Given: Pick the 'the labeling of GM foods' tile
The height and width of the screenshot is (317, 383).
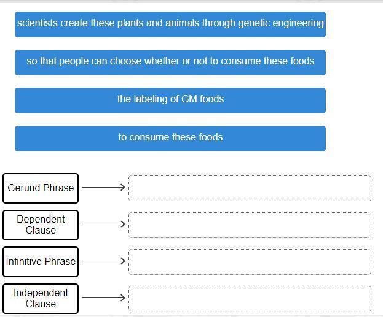Looking at the screenshot, I should pos(170,100).
